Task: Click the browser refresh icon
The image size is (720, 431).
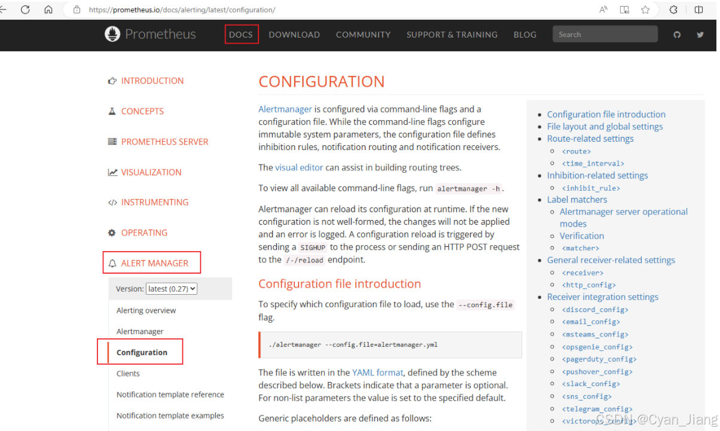Action: [x=25, y=10]
